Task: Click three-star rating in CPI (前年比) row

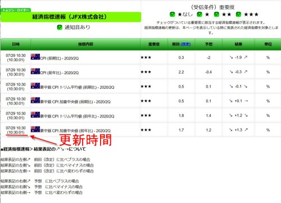Action: 146,72
